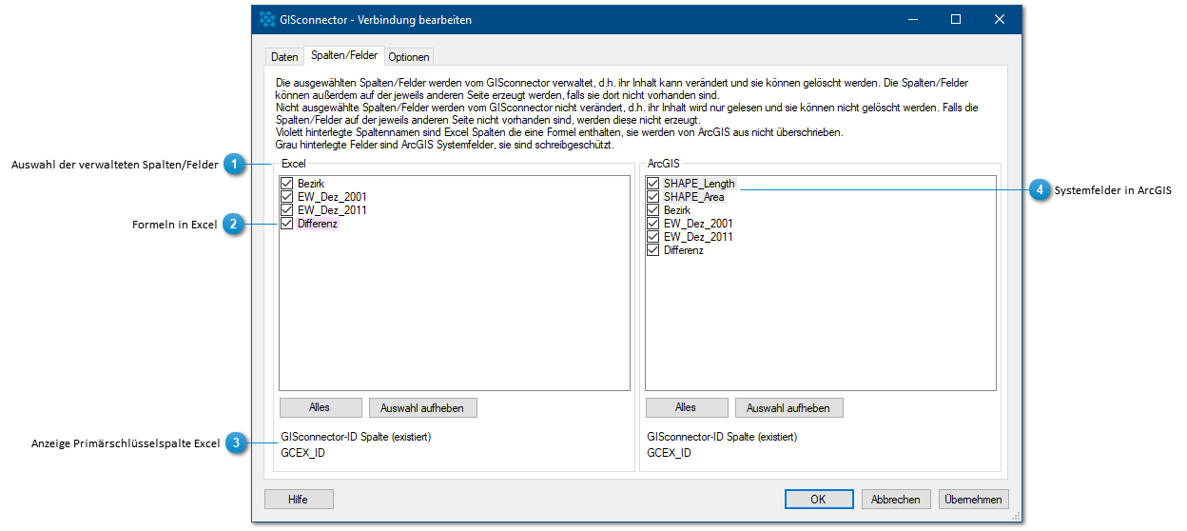This screenshot has width=1187, height=531.
Task: Select the Spalten/Felder tab
Action: [x=344, y=55]
